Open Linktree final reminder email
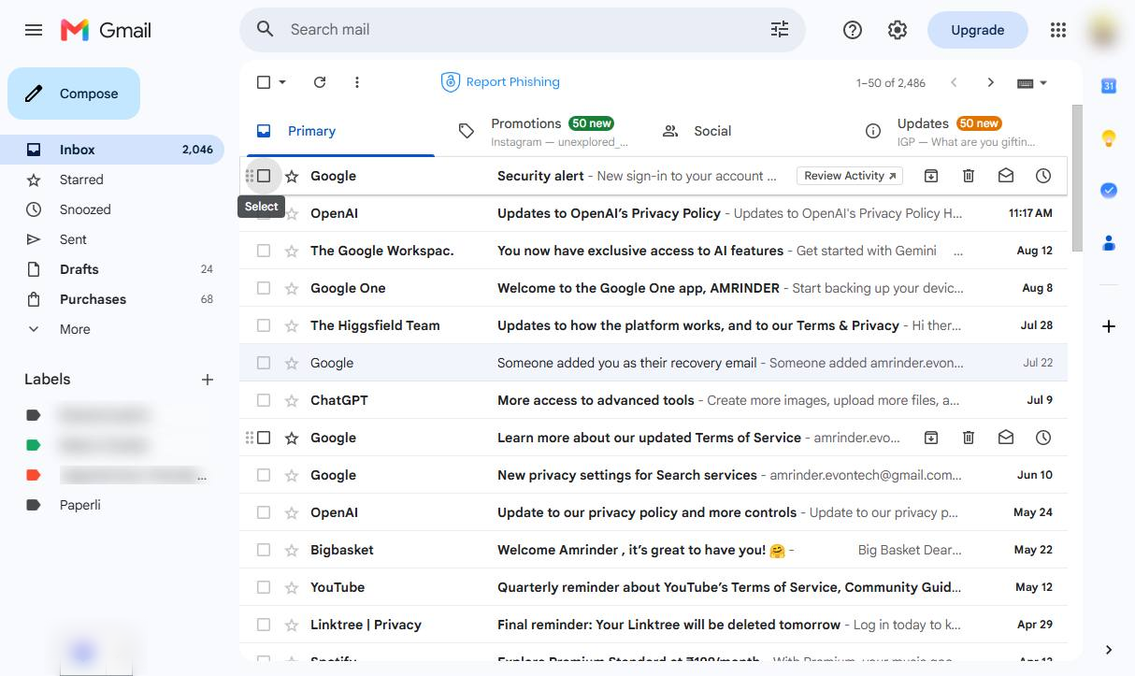Viewport: 1135px width, 676px height. (653, 625)
